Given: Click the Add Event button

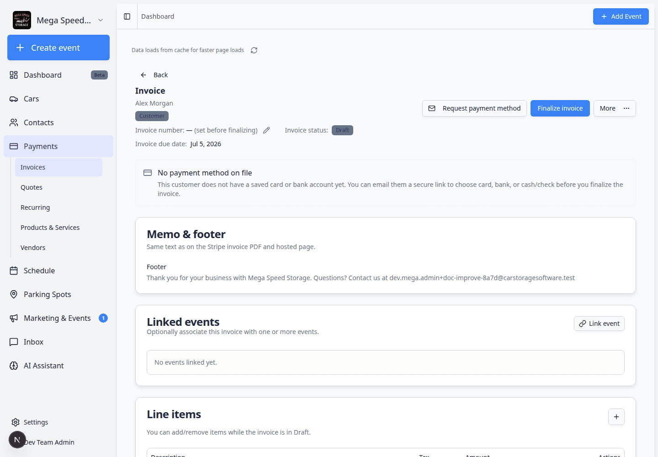Looking at the screenshot, I should (621, 16).
